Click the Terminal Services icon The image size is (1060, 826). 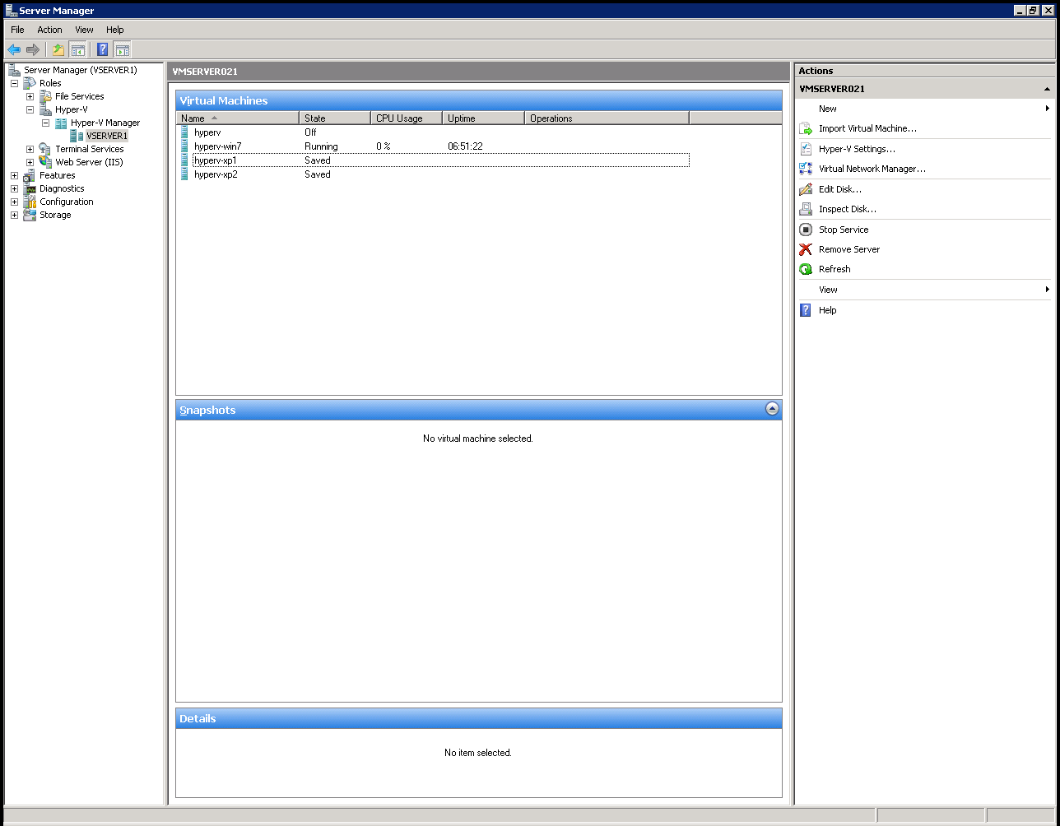coord(45,149)
